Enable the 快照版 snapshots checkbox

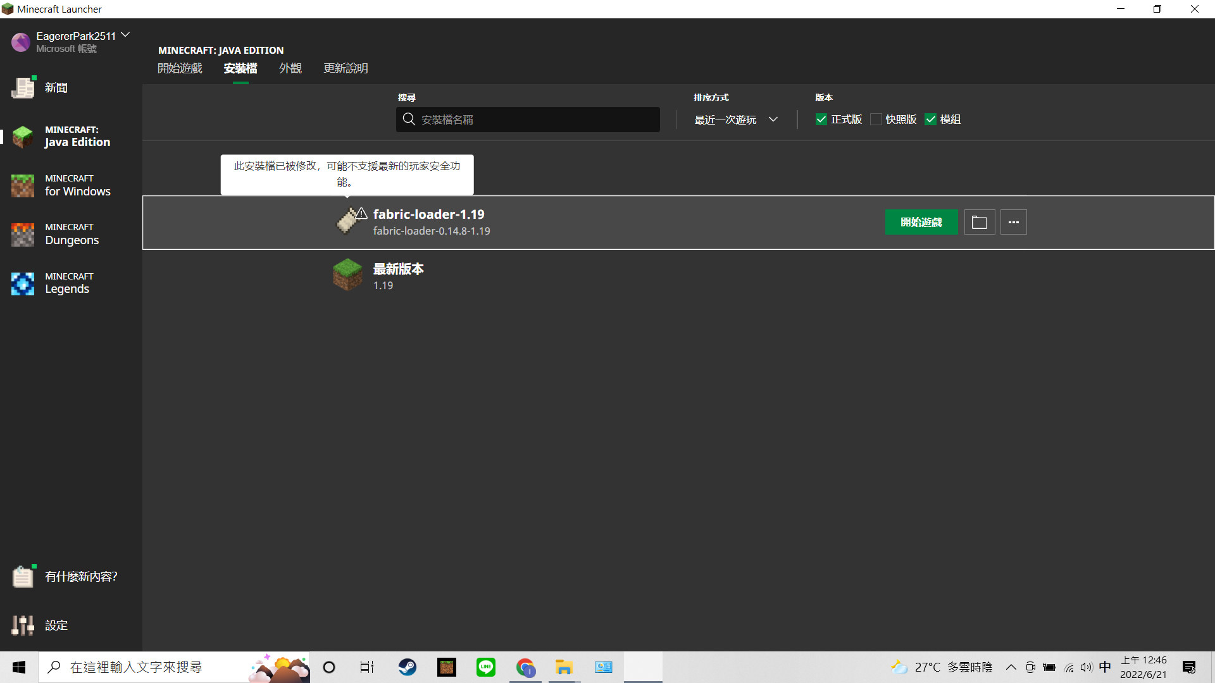(876, 119)
